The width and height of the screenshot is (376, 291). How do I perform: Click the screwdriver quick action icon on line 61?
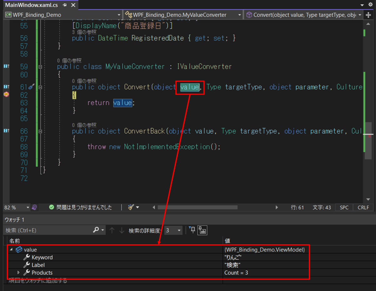coord(31,87)
